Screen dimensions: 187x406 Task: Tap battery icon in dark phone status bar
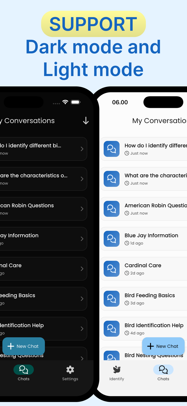[x=76, y=102]
